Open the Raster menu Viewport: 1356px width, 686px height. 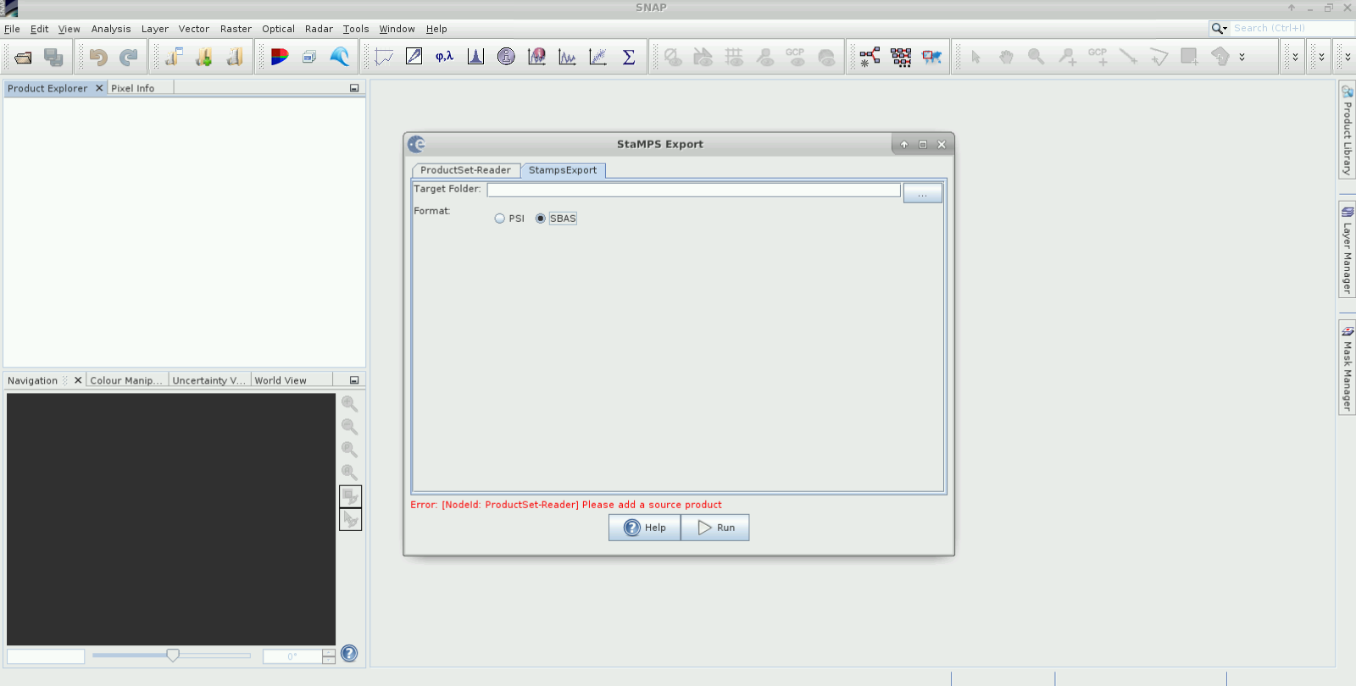[x=236, y=29]
